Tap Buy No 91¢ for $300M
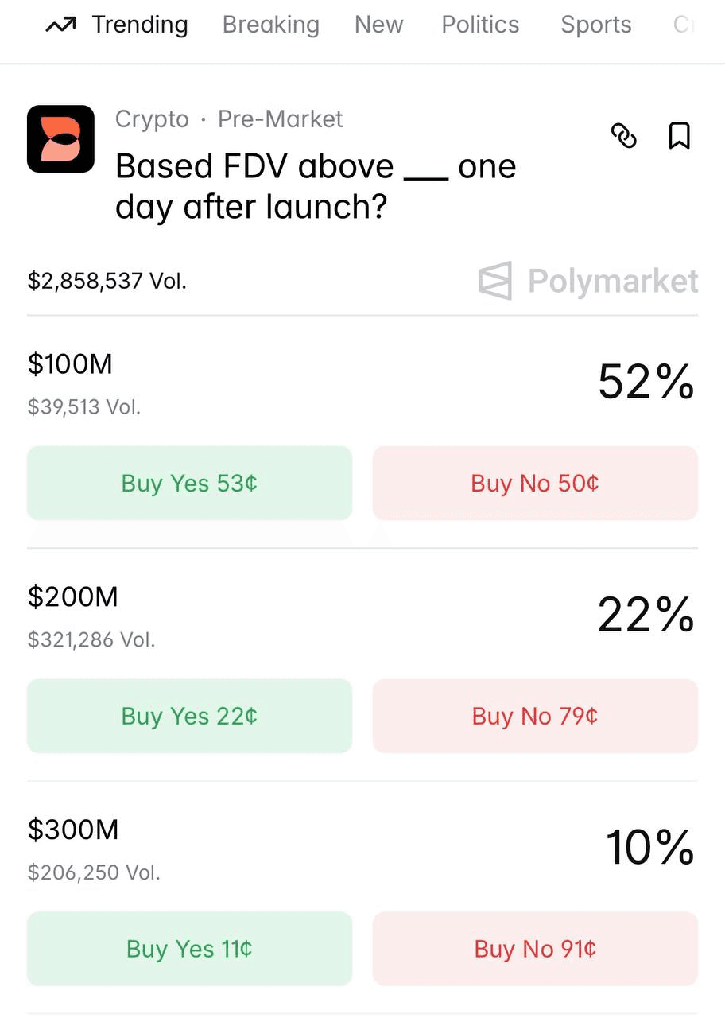 coord(535,949)
